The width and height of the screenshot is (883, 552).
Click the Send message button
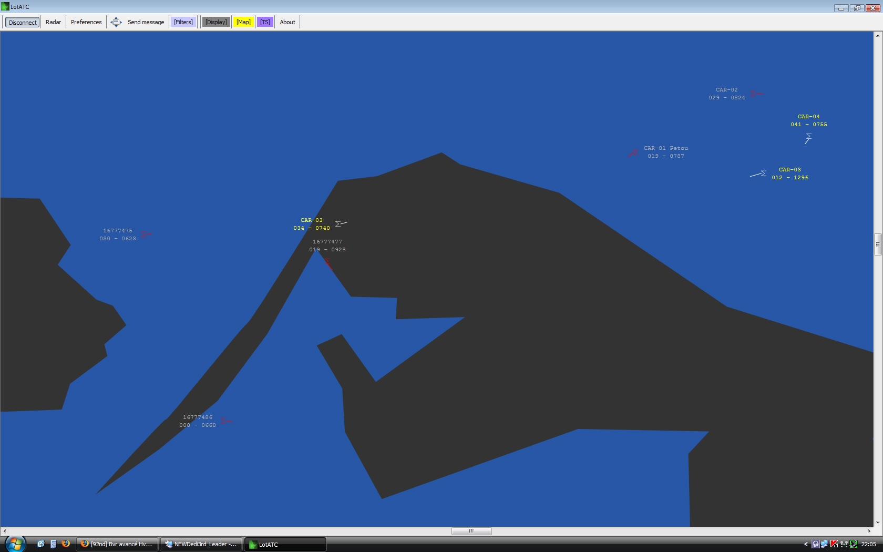pyautogui.click(x=146, y=22)
